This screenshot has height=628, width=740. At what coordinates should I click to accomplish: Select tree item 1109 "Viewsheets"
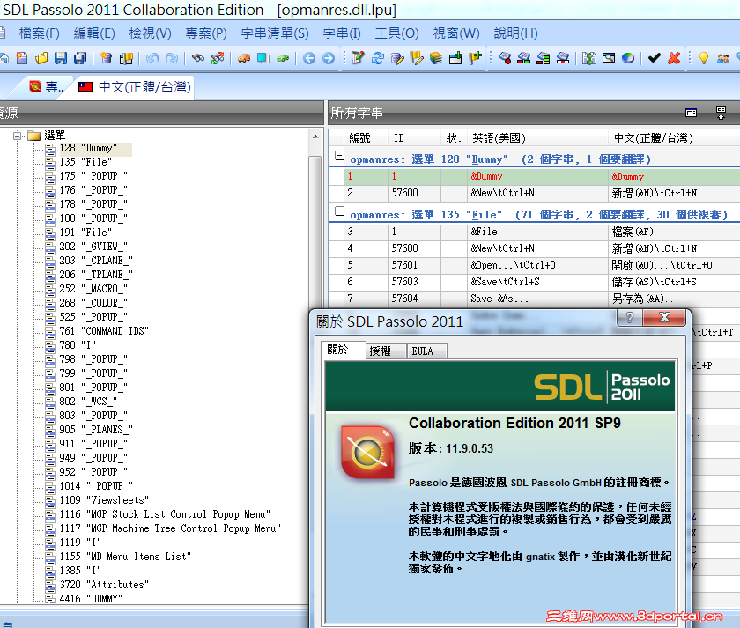click(104, 499)
